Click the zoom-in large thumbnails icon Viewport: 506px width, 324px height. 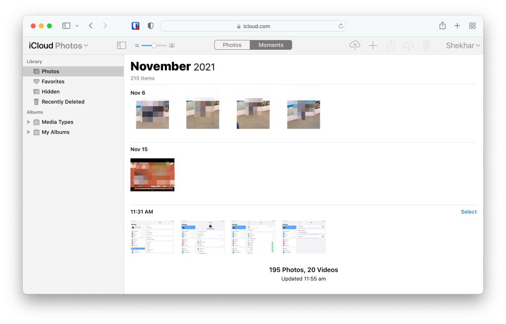click(172, 45)
